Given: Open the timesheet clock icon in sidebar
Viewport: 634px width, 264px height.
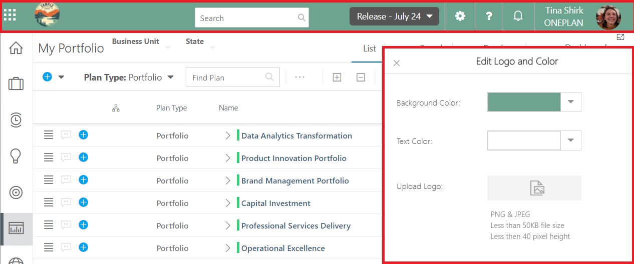Looking at the screenshot, I should pos(16,120).
